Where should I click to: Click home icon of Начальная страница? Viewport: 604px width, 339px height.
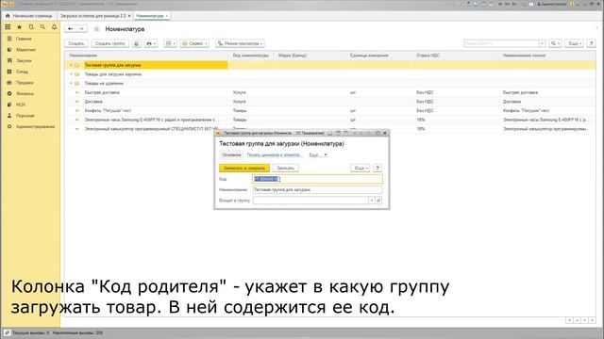click(x=8, y=16)
